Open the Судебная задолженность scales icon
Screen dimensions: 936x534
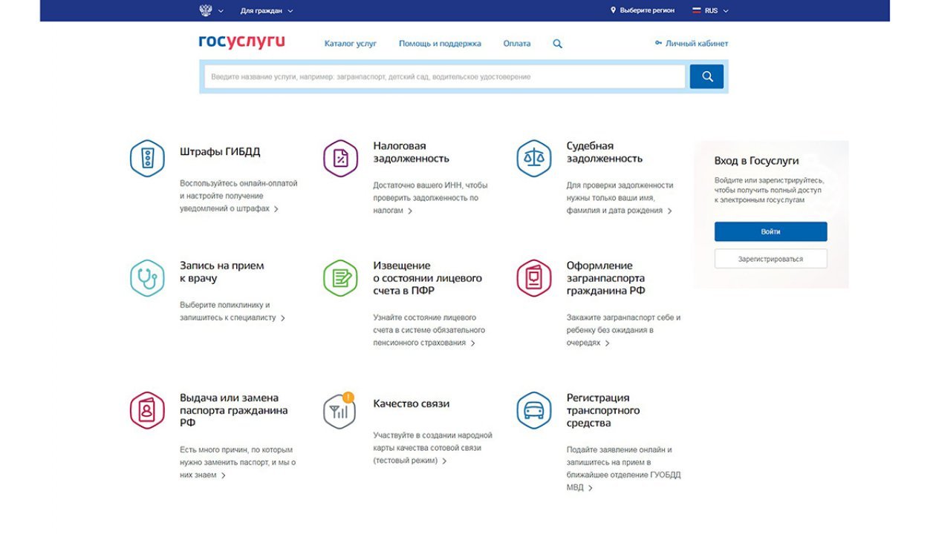click(x=534, y=158)
